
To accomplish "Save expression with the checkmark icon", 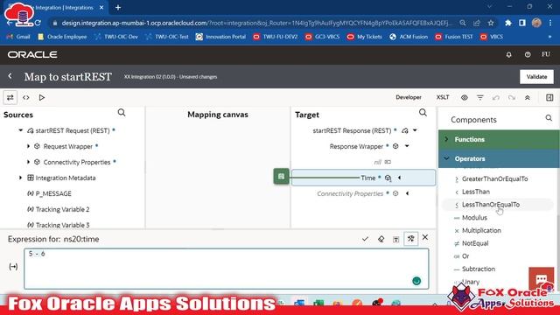I will click(365, 239).
